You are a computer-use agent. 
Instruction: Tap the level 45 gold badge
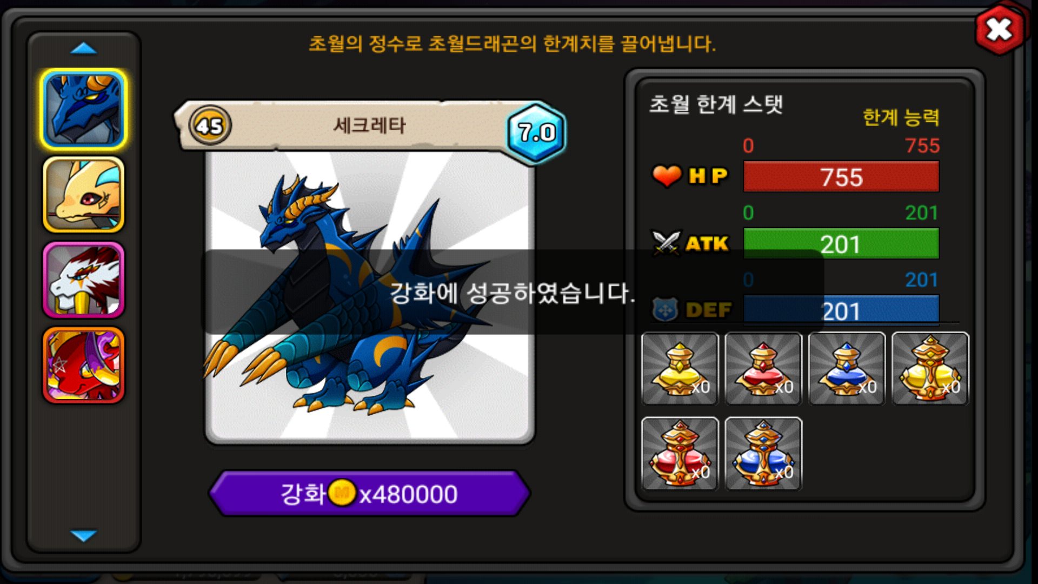210,125
